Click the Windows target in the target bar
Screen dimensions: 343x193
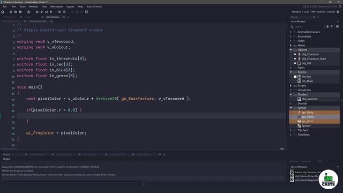coord(296,12)
